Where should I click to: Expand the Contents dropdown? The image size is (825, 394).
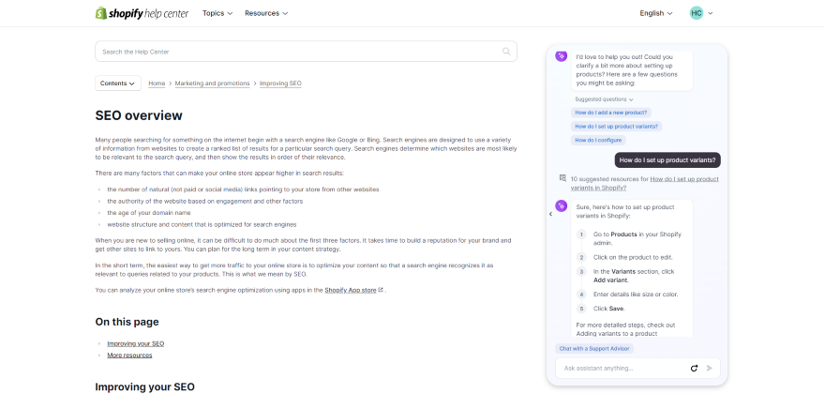click(x=118, y=83)
